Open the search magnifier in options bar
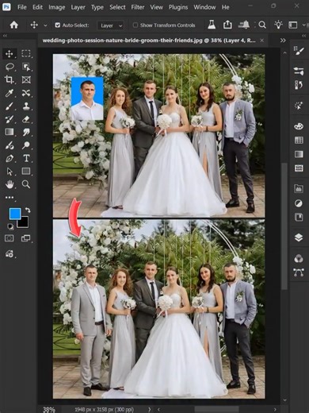309x413 pixels. click(262, 25)
